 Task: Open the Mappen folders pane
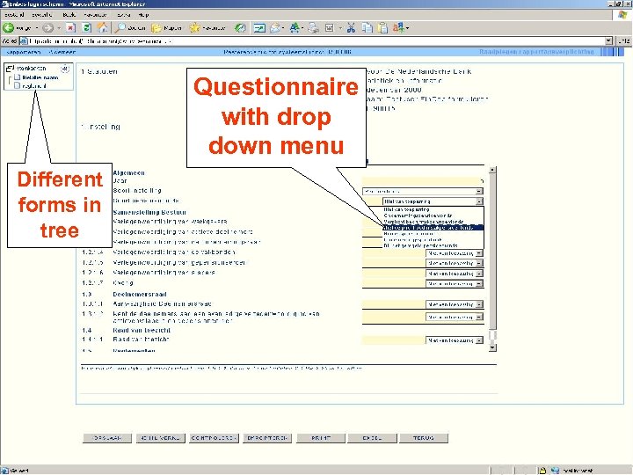pos(166,28)
